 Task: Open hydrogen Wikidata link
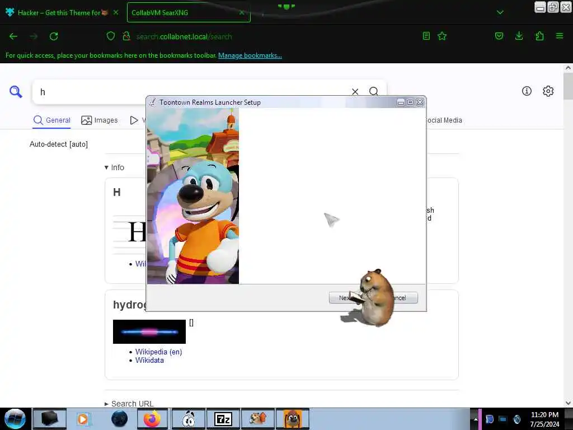tap(149, 361)
